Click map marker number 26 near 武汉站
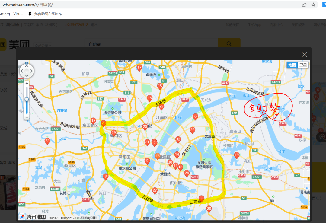Screen dimensions: 326x223 pos(192,130)
